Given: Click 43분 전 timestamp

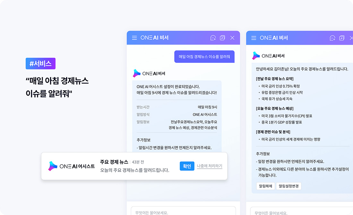Looking at the screenshot, I should coord(138,162).
